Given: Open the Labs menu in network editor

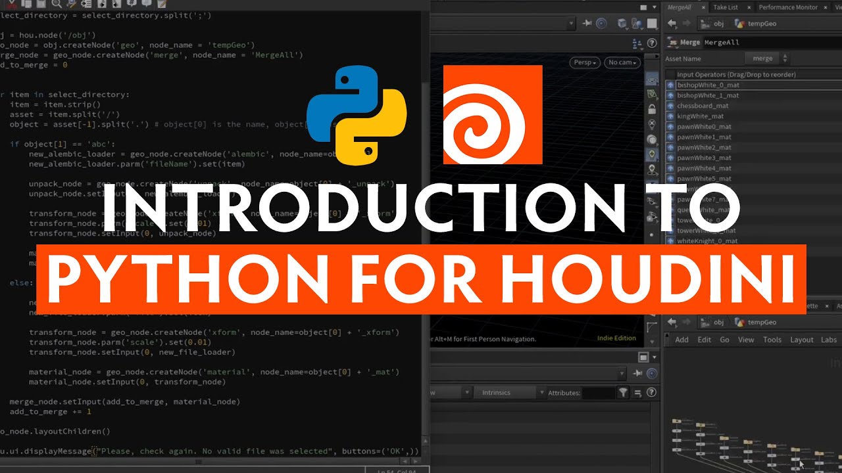Looking at the screenshot, I should tap(829, 340).
